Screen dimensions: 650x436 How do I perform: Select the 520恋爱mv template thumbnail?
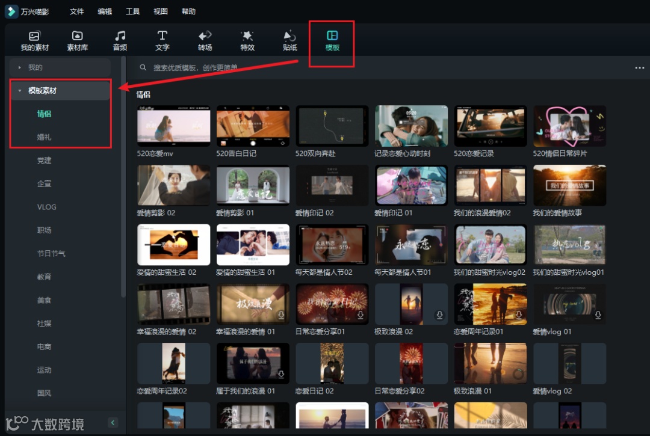174,126
